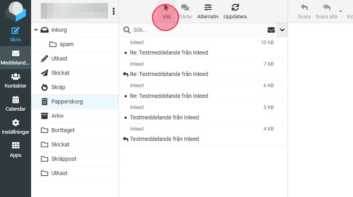Open the spam subfolder
The height and width of the screenshot is (197, 353).
click(x=67, y=44)
